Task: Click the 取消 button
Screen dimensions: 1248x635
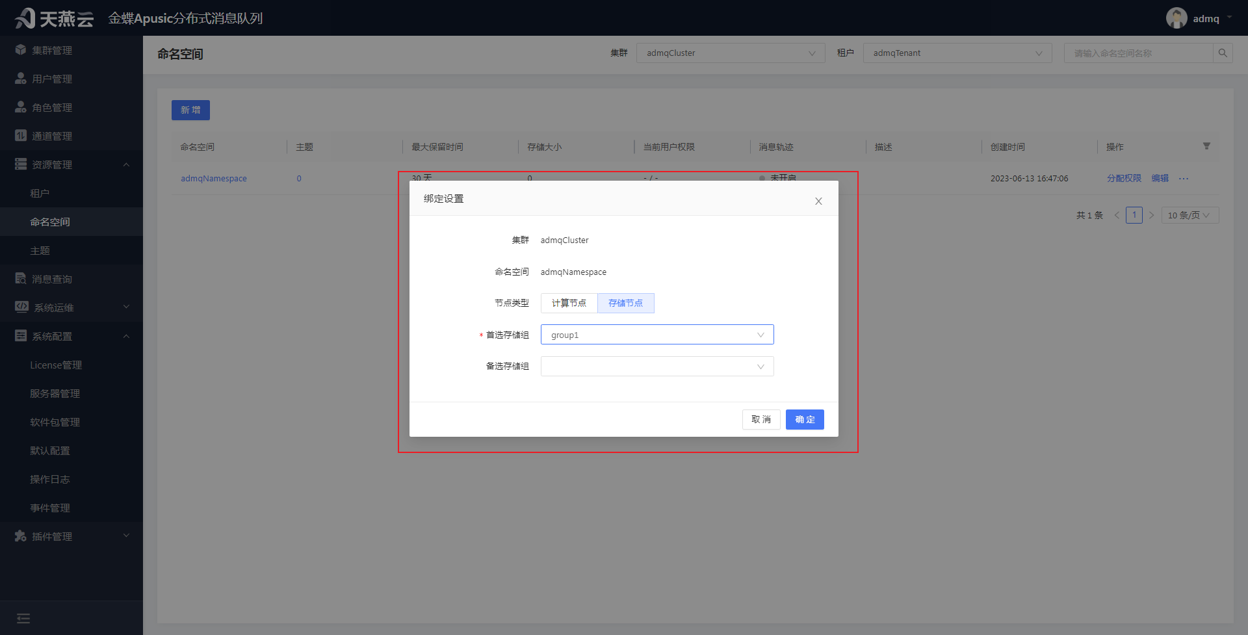Action: click(761, 420)
